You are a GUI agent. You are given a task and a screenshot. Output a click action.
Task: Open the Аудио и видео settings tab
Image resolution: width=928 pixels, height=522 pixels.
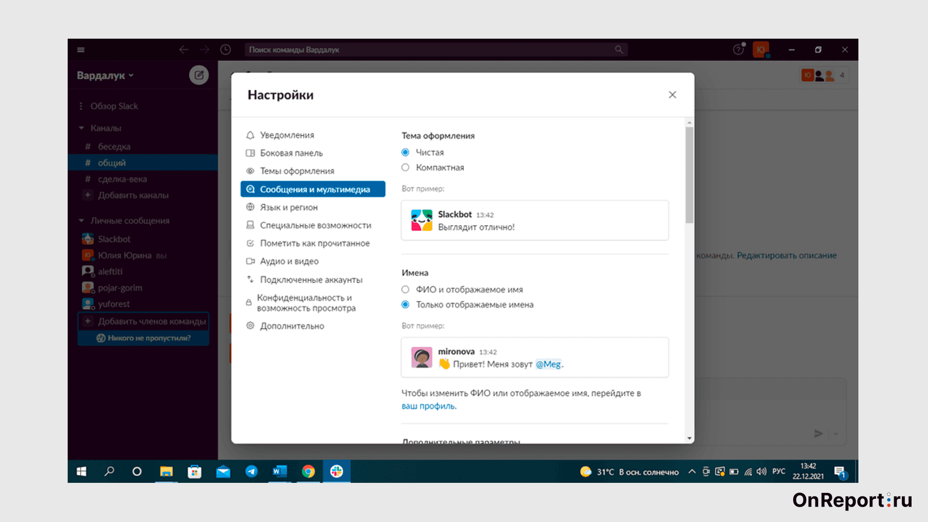(x=313, y=261)
